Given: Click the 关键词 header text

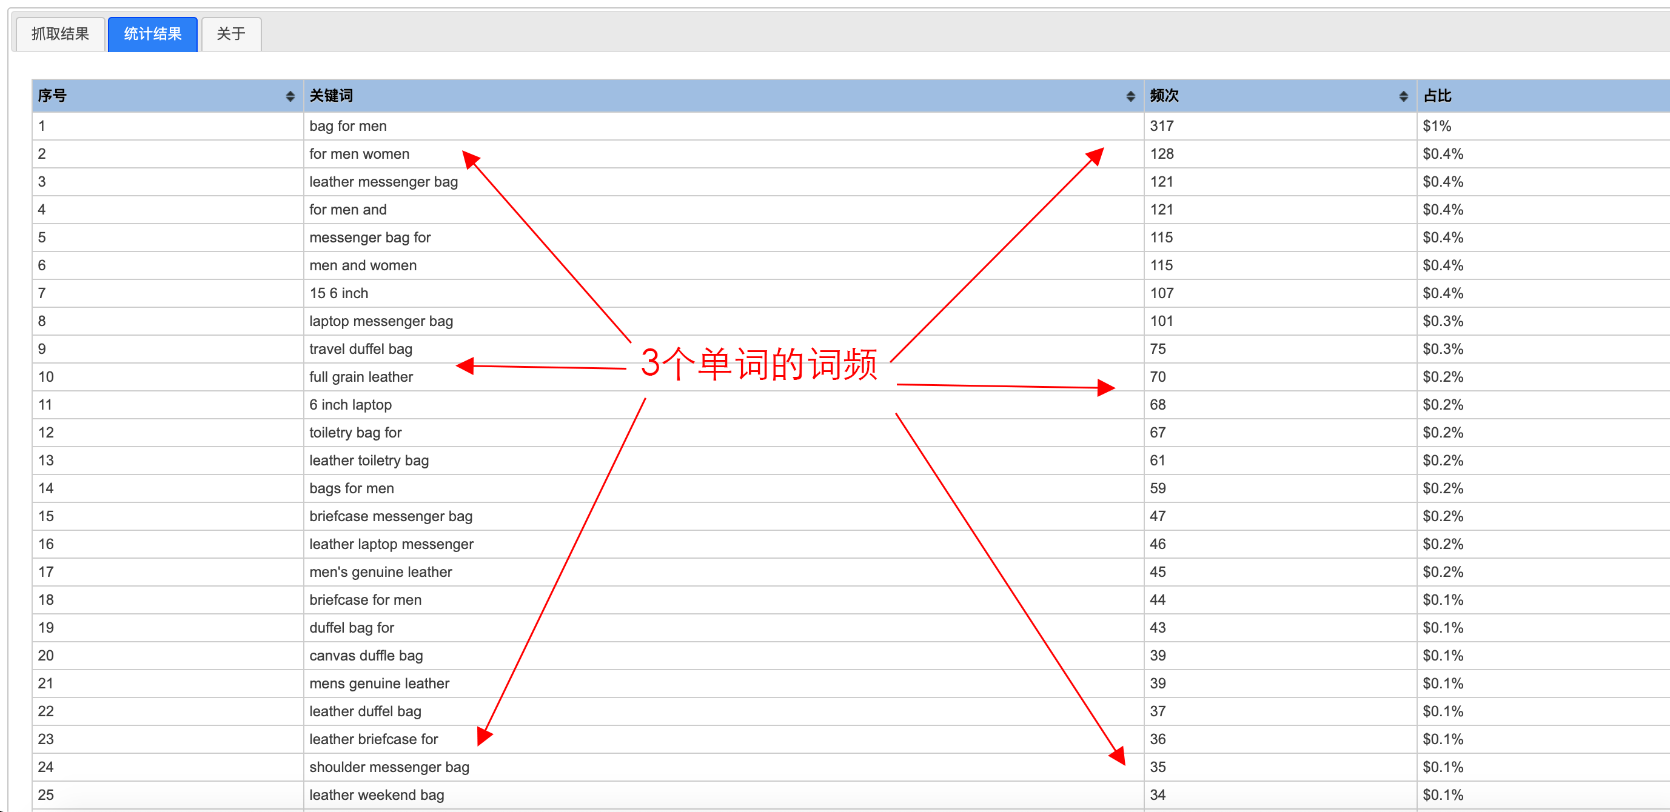Looking at the screenshot, I should click(x=330, y=96).
